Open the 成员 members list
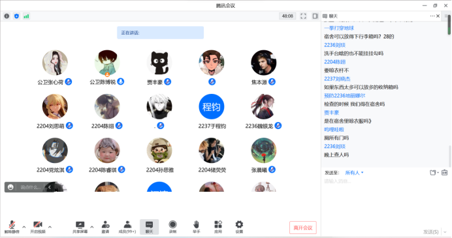Viewport: 452px width, 238px height. pyautogui.click(x=127, y=227)
